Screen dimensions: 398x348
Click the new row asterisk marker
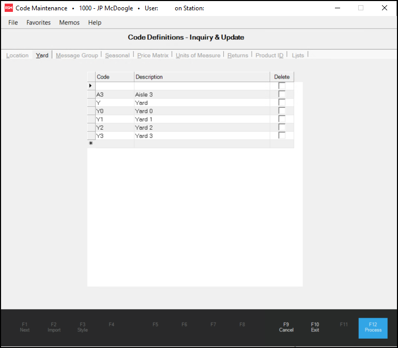(91, 144)
